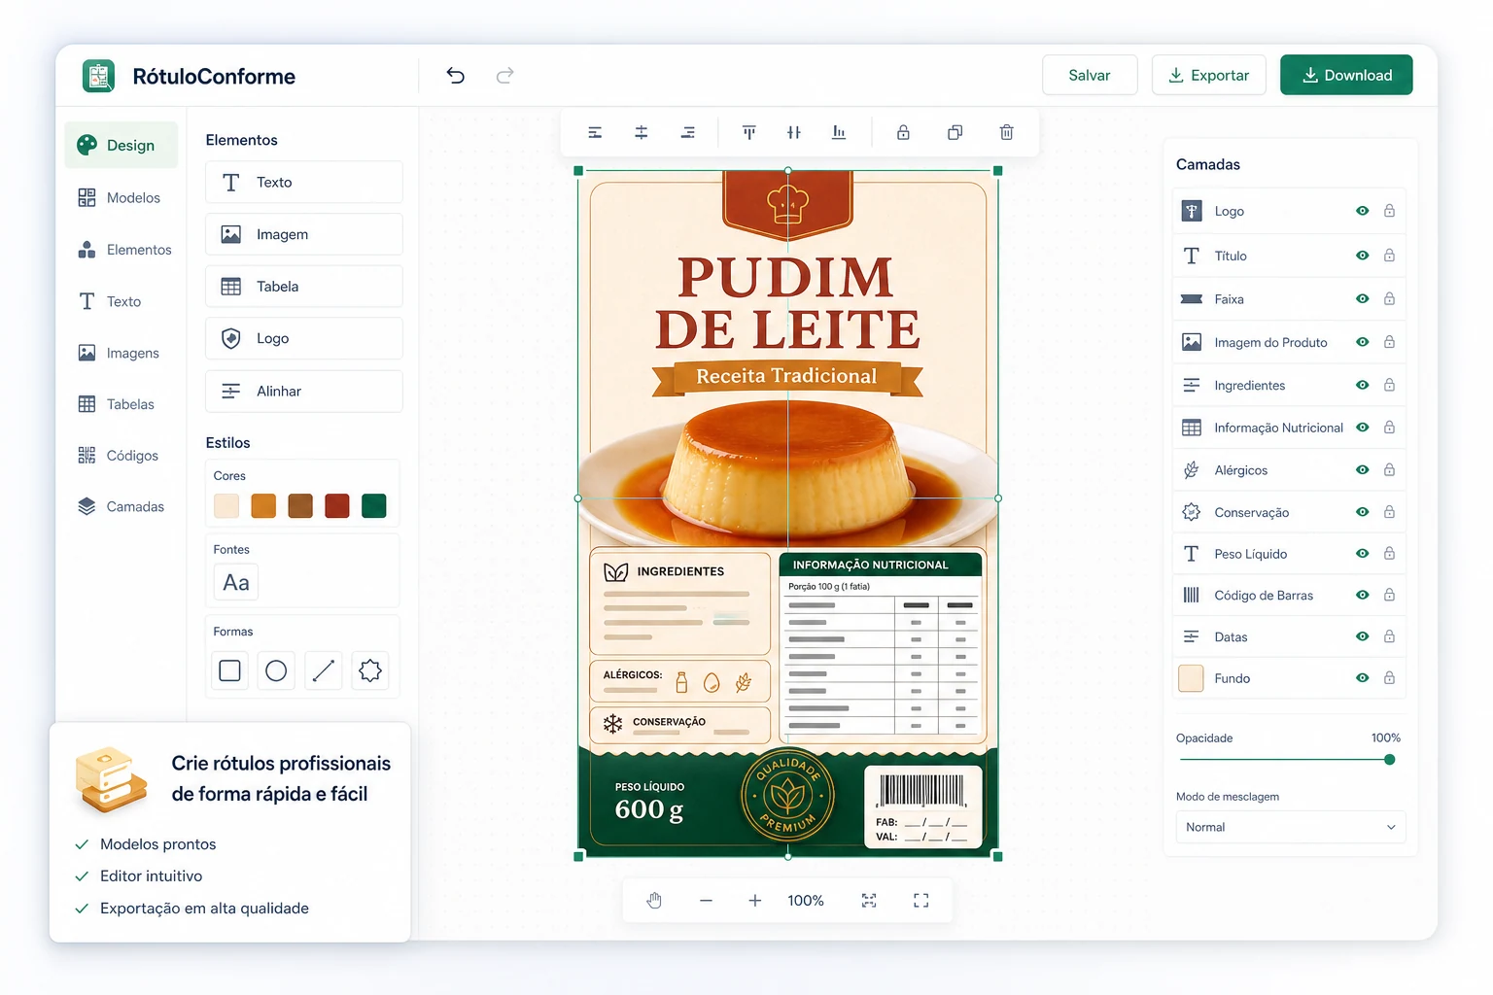
Task: Lock the Logo layer
Action: pos(1389,211)
